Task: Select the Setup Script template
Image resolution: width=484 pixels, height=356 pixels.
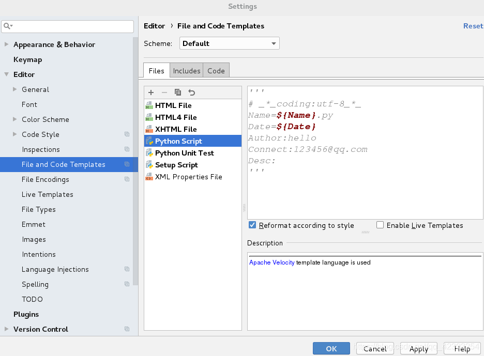Action: tap(193, 165)
